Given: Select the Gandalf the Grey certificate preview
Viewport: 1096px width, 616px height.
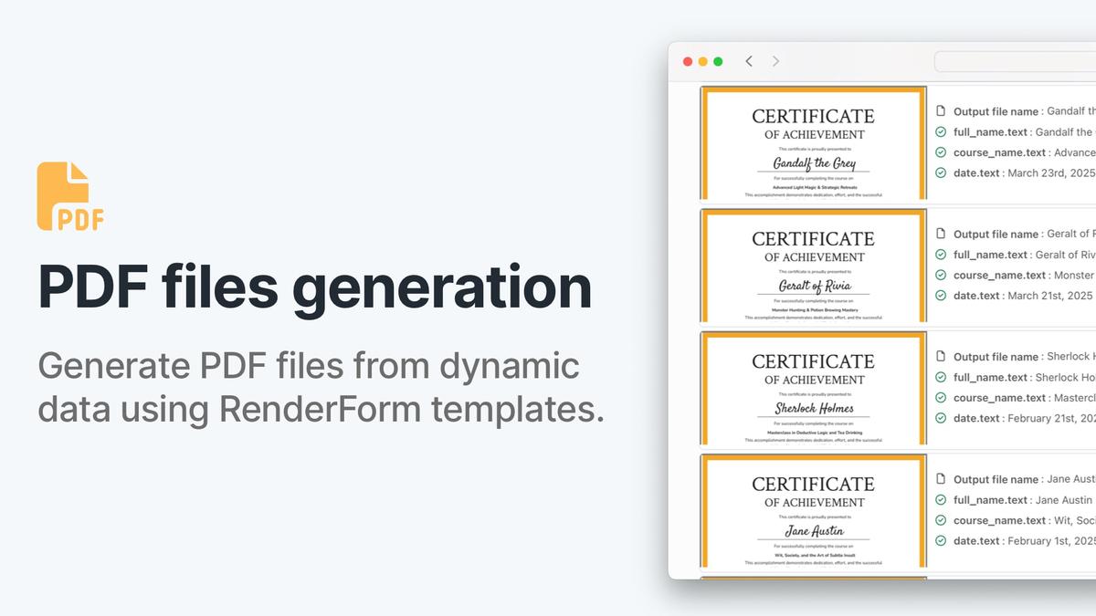Looking at the screenshot, I should (812, 142).
